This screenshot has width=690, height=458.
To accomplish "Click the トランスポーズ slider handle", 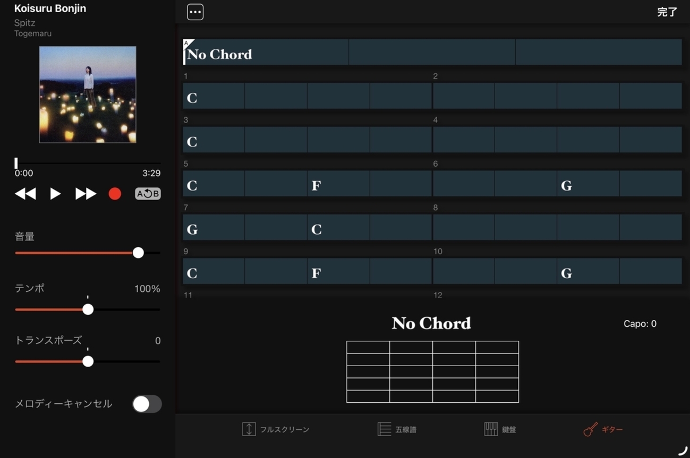I will coord(88,361).
